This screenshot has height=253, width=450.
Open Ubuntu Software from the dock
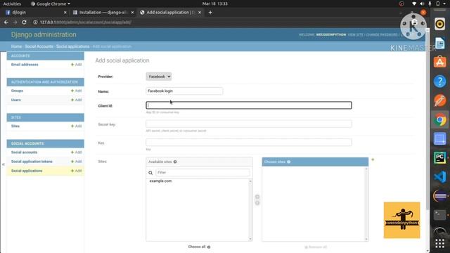tap(439, 63)
